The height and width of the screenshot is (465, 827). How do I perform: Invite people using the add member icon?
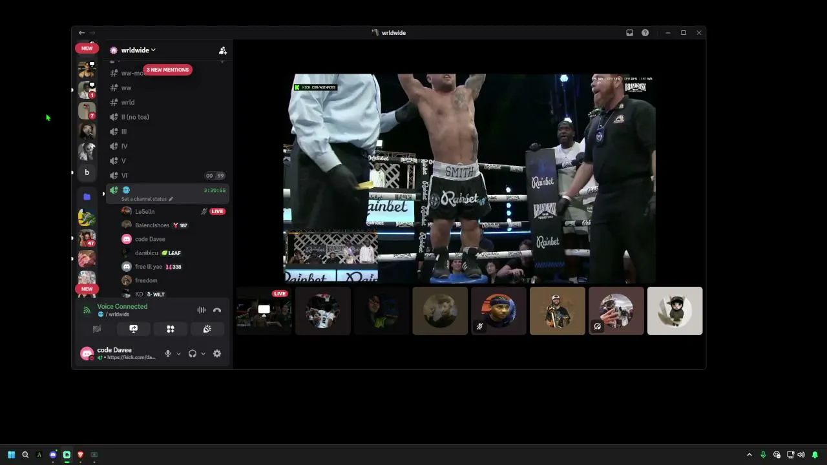point(222,50)
